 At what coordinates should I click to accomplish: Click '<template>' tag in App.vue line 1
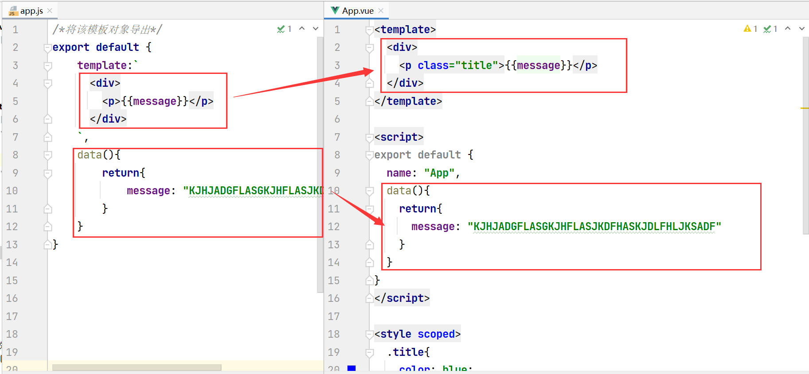point(405,30)
